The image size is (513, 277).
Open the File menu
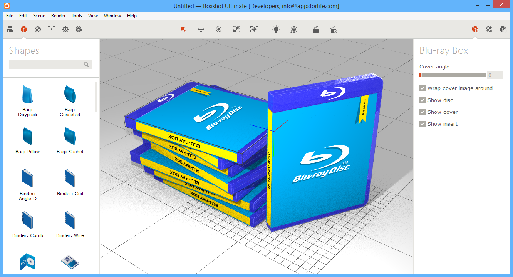pyautogui.click(x=10, y=16)
